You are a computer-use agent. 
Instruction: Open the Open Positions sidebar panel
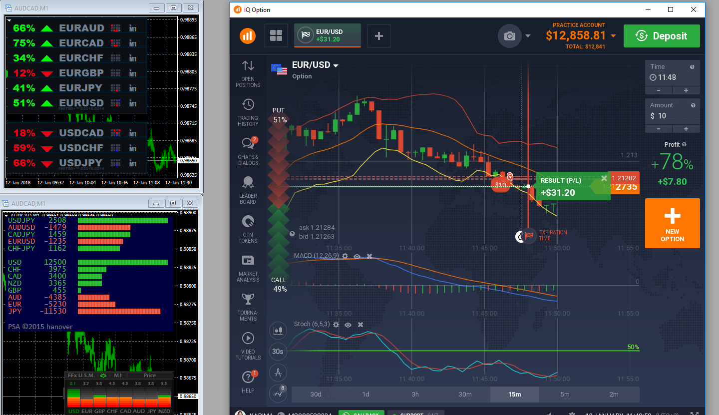point(248,74)
